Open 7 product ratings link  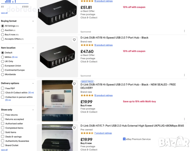coord(103,133)
